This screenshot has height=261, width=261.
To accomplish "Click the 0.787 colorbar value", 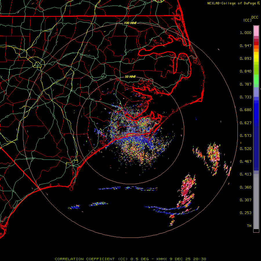I will (x=246, y=84).
